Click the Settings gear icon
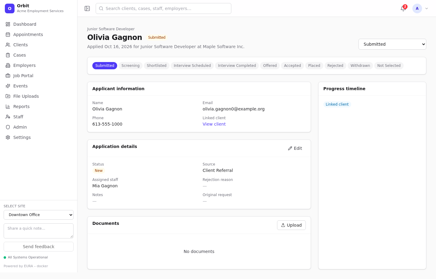The height and width of the screenshot is (279, 436). coord(8,137)
